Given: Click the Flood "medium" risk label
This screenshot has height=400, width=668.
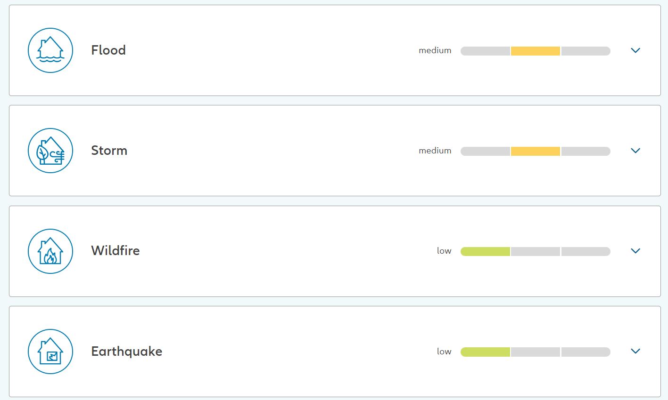Looking at the screenshot, I should (x=435, y=50).
